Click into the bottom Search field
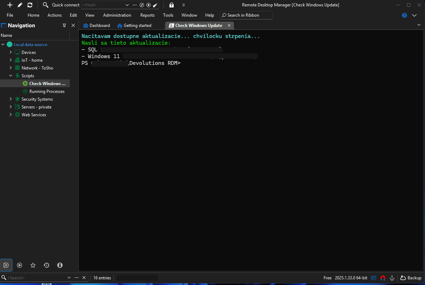Screen dimensions: 425x285 click(37, 278)
